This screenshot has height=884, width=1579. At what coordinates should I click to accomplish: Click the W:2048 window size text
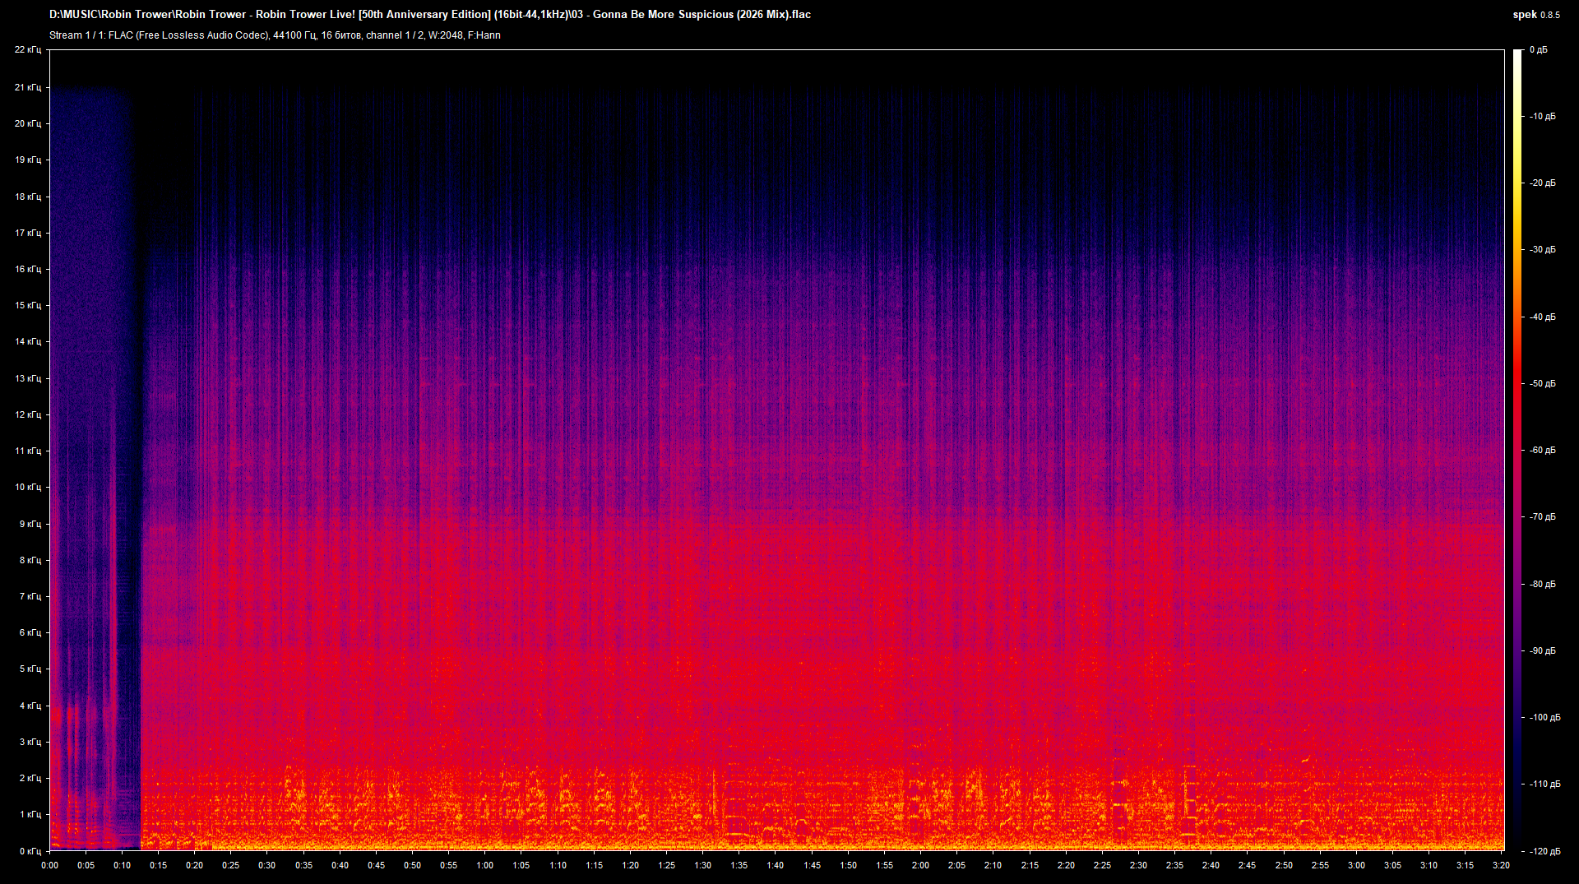(445, 35)
